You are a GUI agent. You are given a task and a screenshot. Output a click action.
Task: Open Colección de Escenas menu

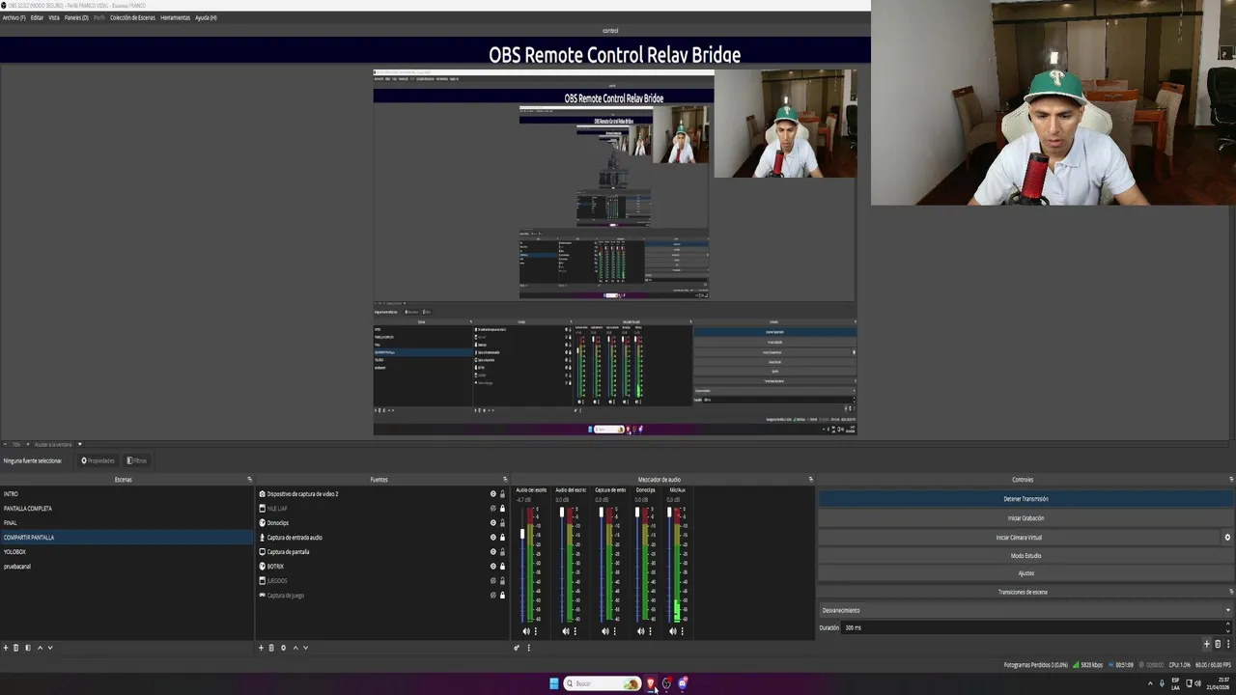click(132, 17)
